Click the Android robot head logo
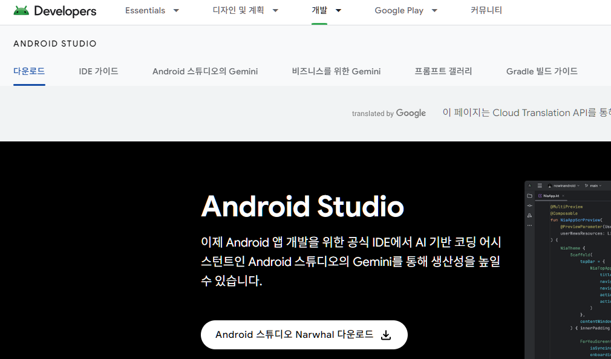The image size is (611, 359). point(21,10)
